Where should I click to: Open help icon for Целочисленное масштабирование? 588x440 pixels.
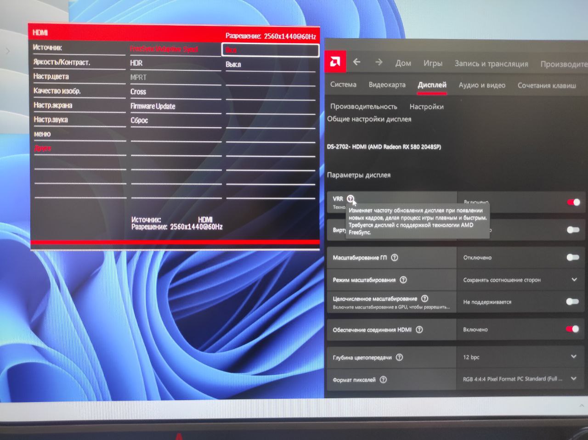tap(425, 299)
